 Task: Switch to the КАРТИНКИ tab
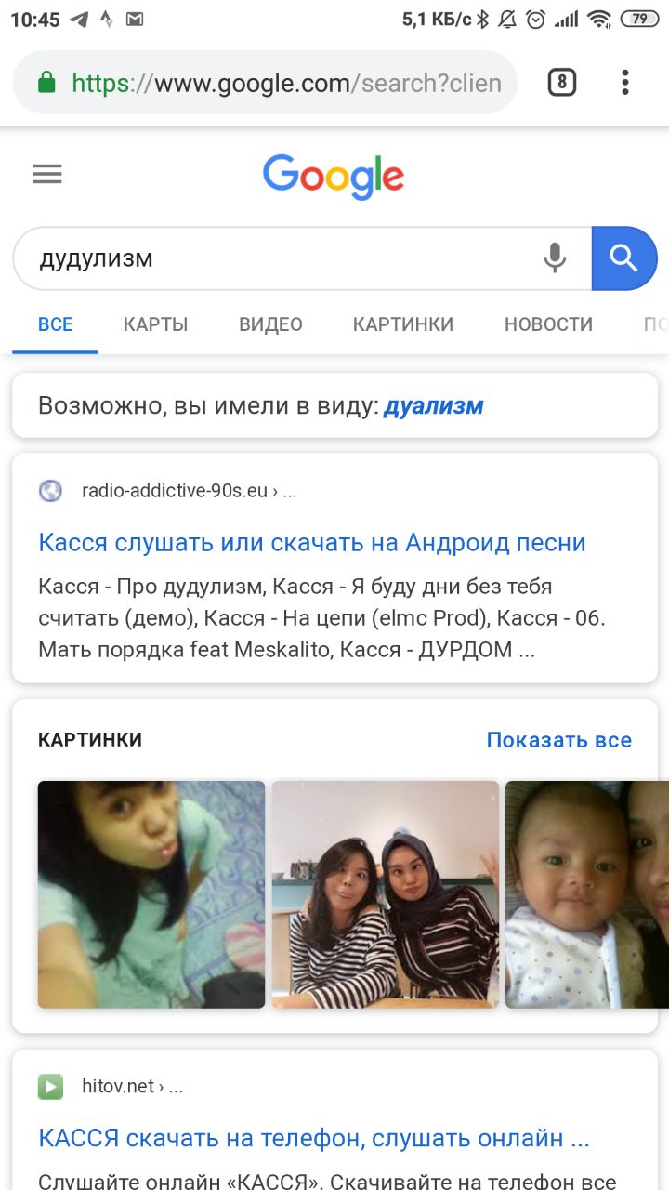click(x=403, y=324)
